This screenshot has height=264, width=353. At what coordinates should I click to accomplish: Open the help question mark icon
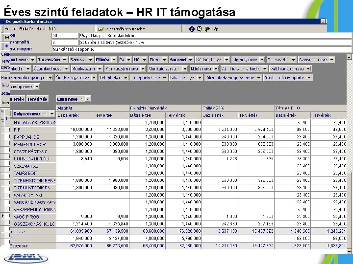coord(199,29)
